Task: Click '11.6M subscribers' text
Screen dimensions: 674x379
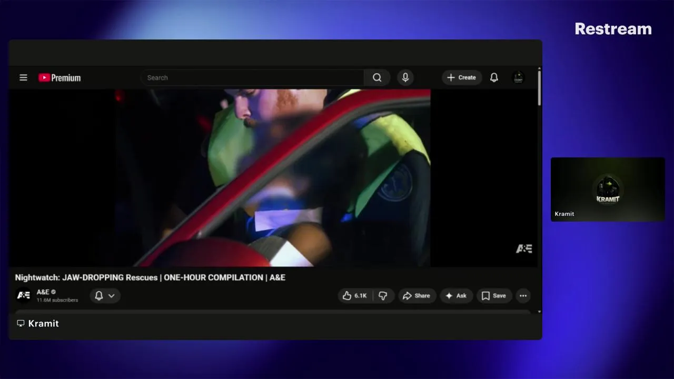Action: tap(57, 300)
